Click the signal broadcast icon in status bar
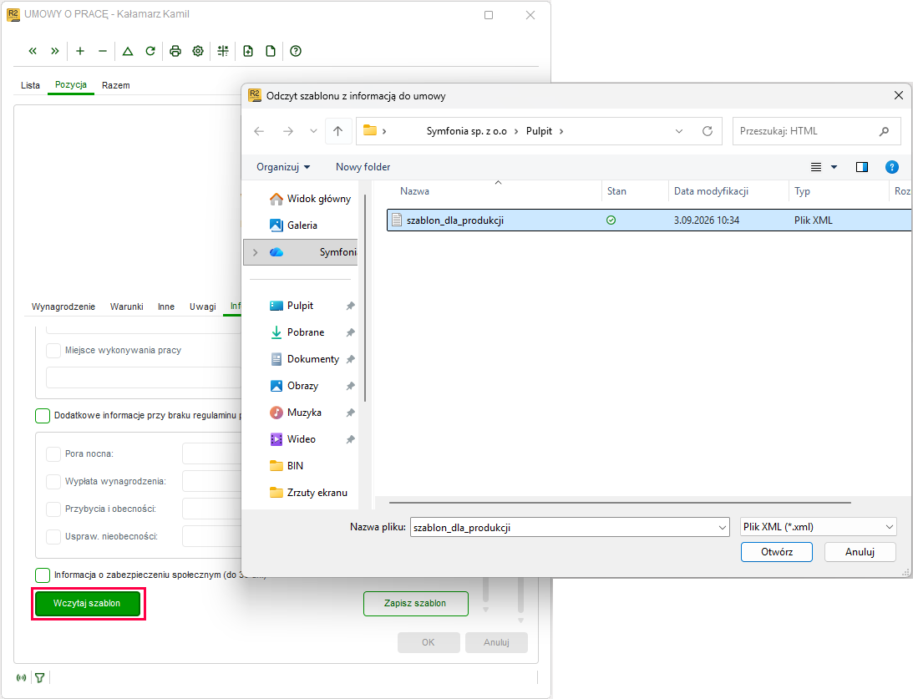The height and width of the screenshot is (699, 913). (x=22, y=677)
